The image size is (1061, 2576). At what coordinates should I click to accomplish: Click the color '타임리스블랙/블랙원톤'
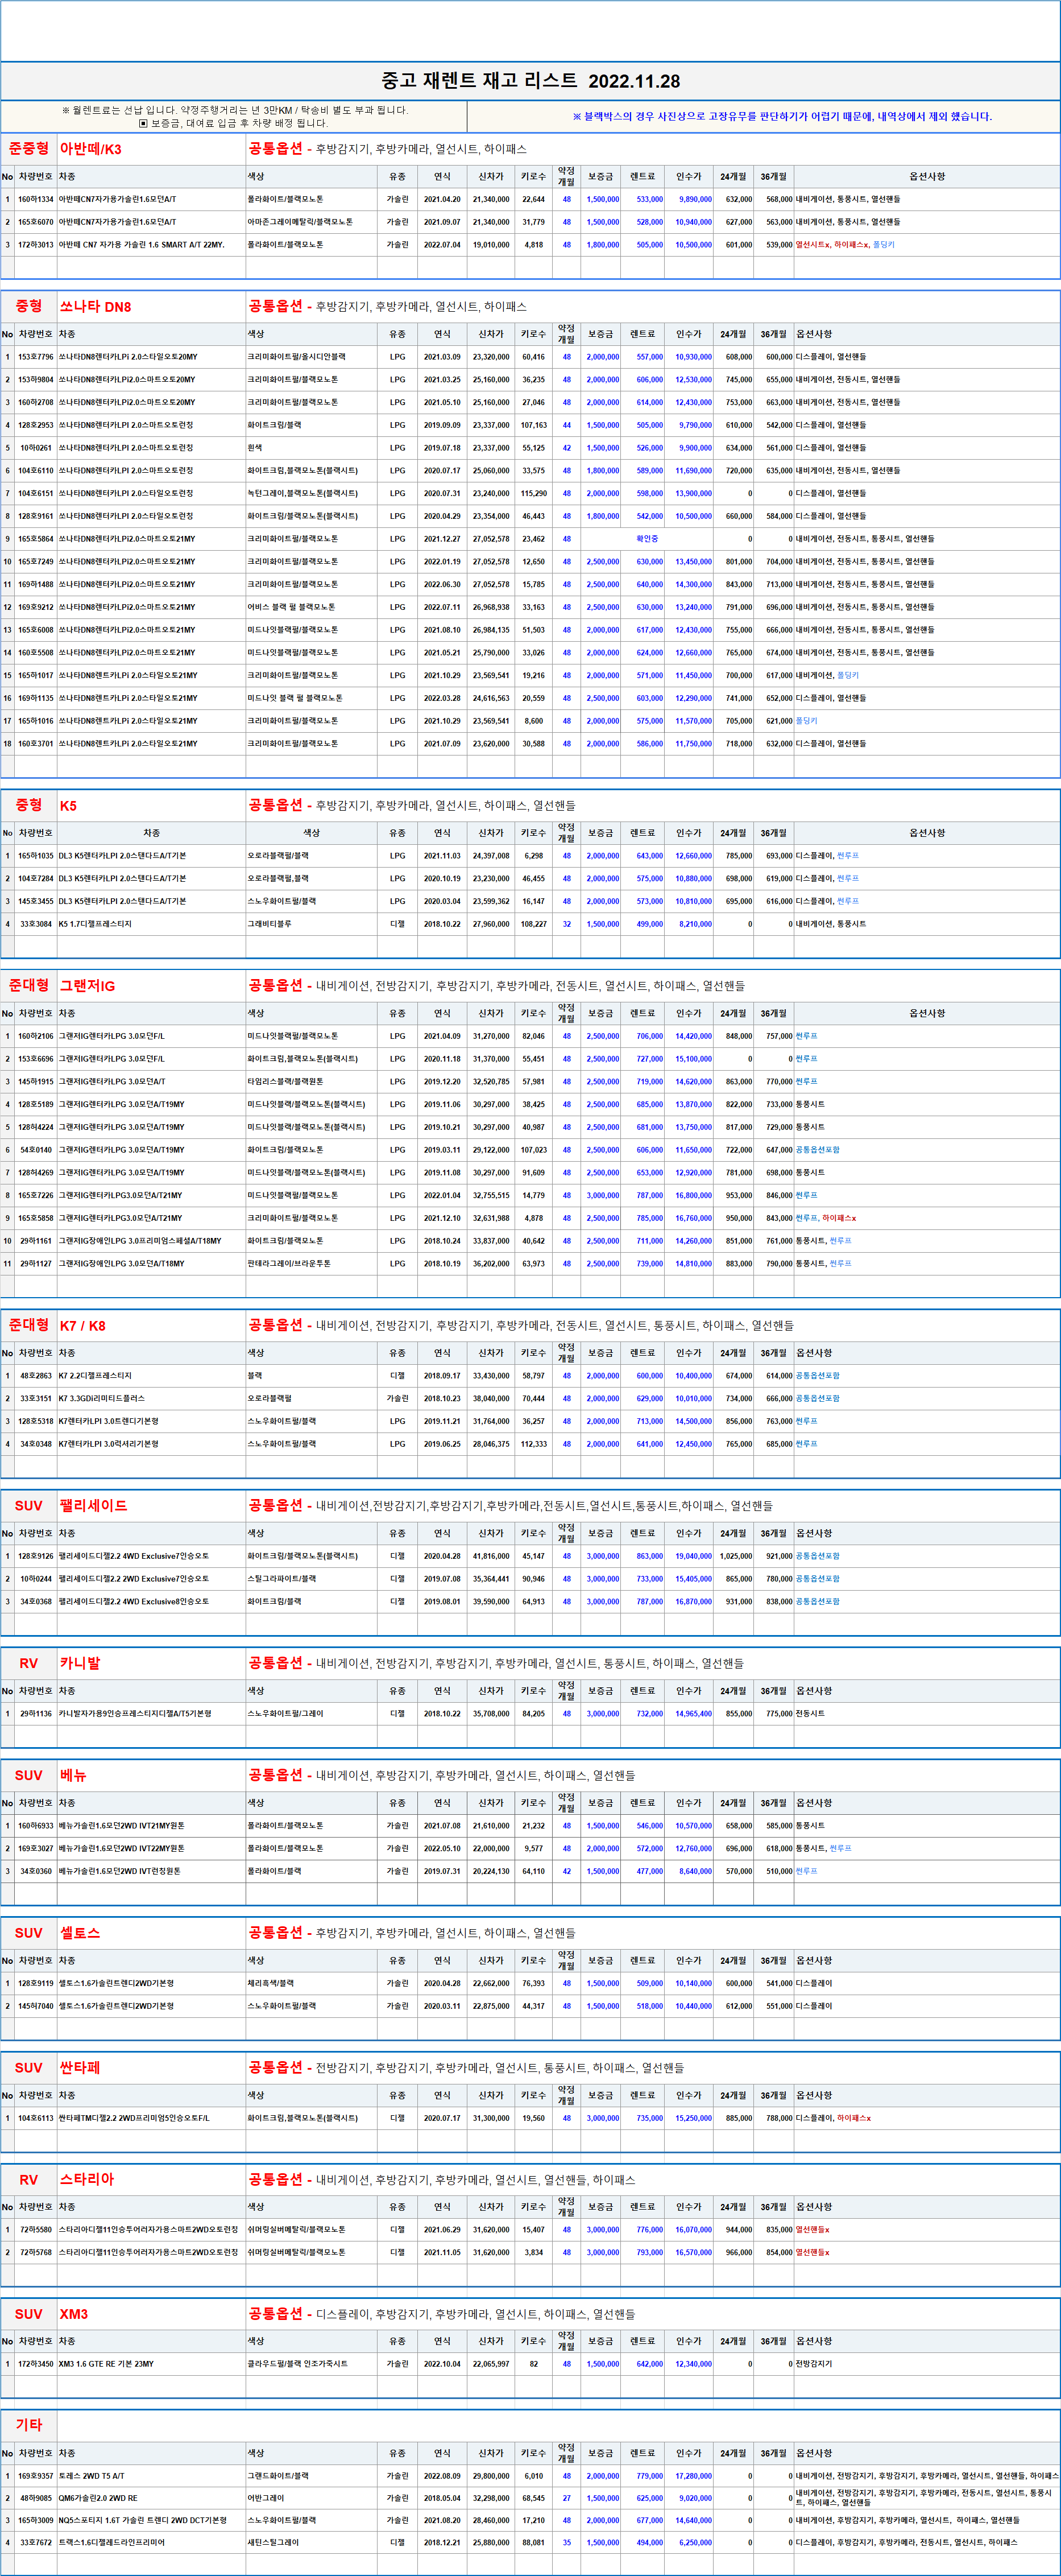[x=286, y=1082]
